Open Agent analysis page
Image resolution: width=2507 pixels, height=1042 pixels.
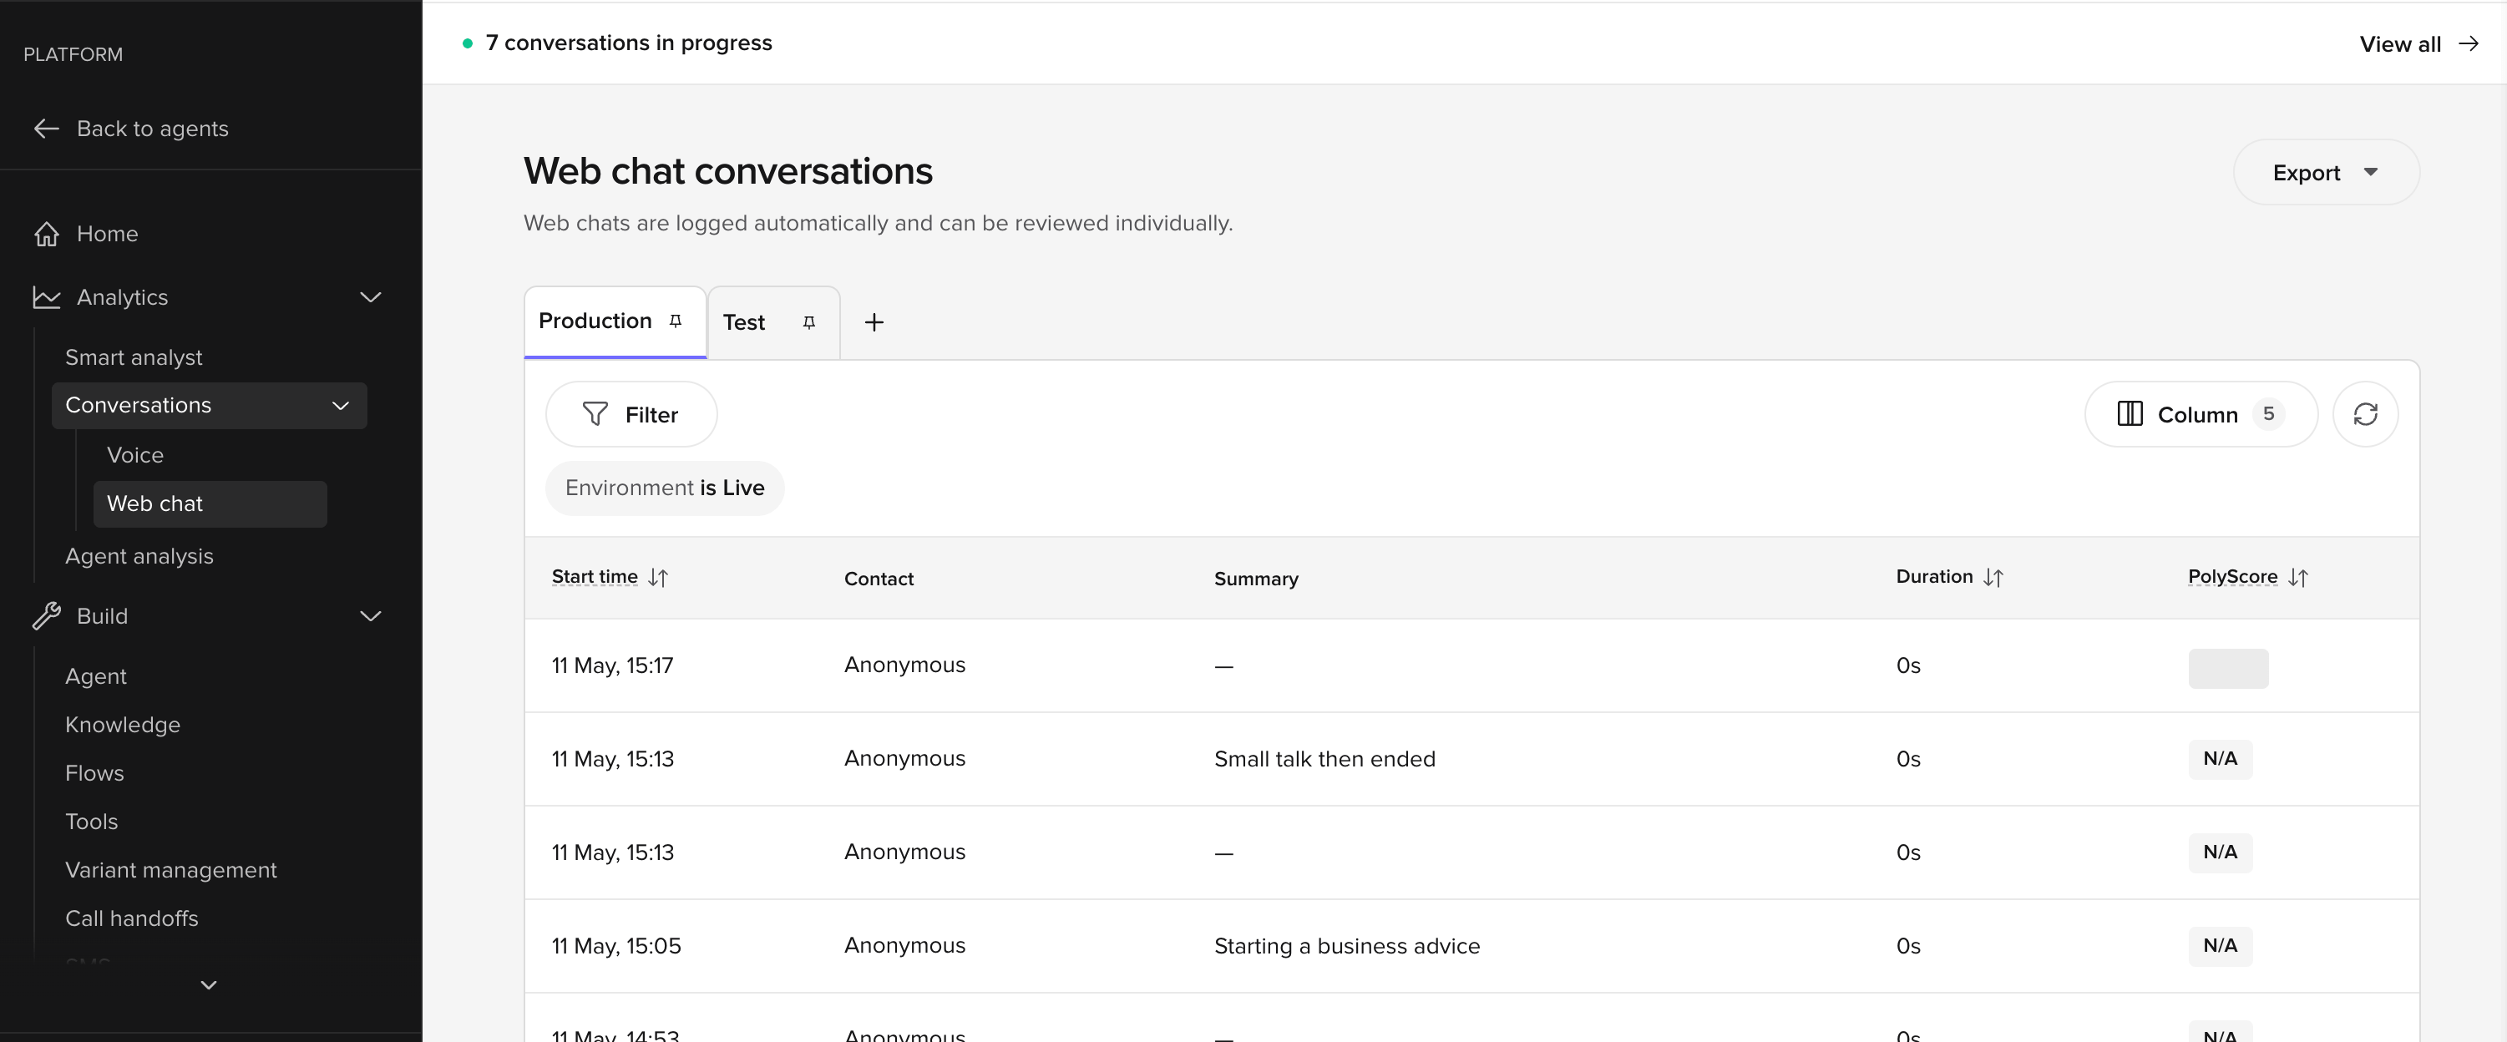tap(139, 555)
